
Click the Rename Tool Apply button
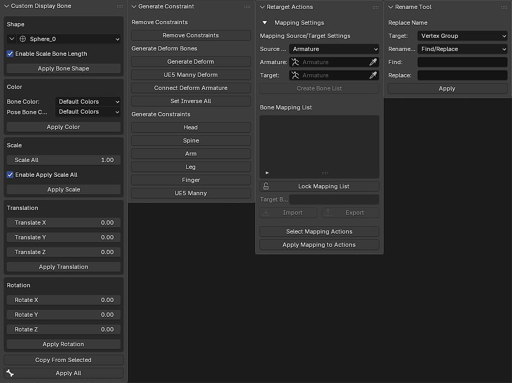point(448,88)
